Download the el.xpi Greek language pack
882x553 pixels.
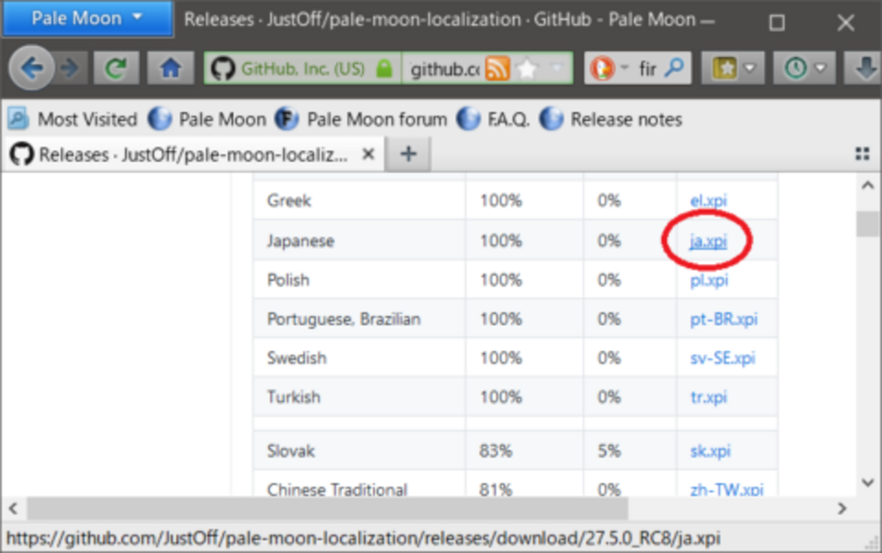[x=708, y=201]
